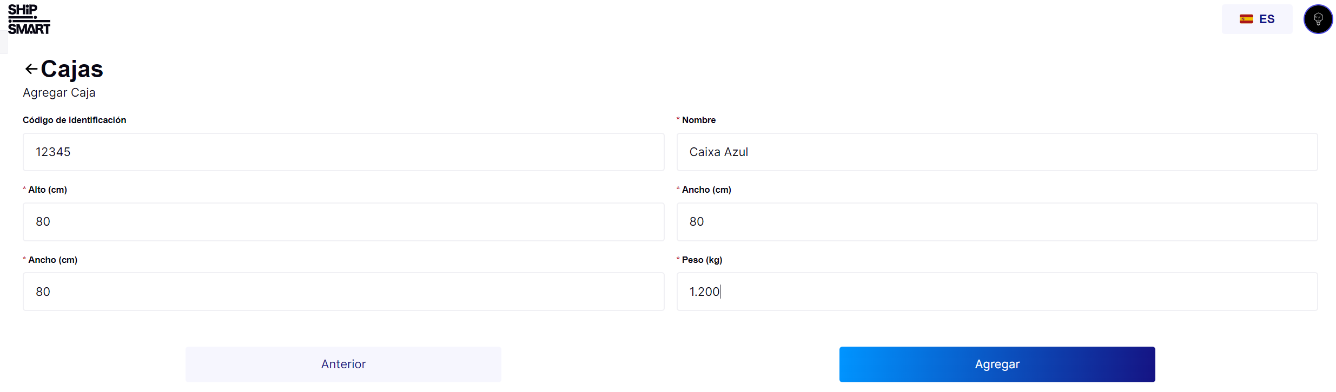The image size is (1336, 392).
Task: Click the ShipSmart logo
Action: pyautogui.click(x=29, y=19)
